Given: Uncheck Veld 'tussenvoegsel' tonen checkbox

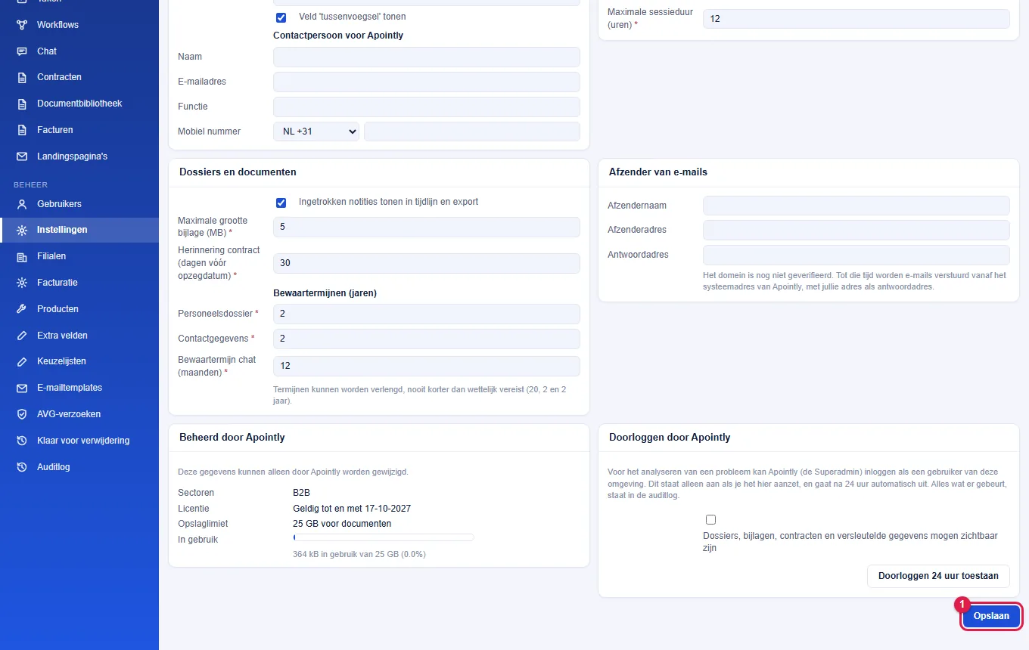Looking at the screenshot, I should pos(281,17).
